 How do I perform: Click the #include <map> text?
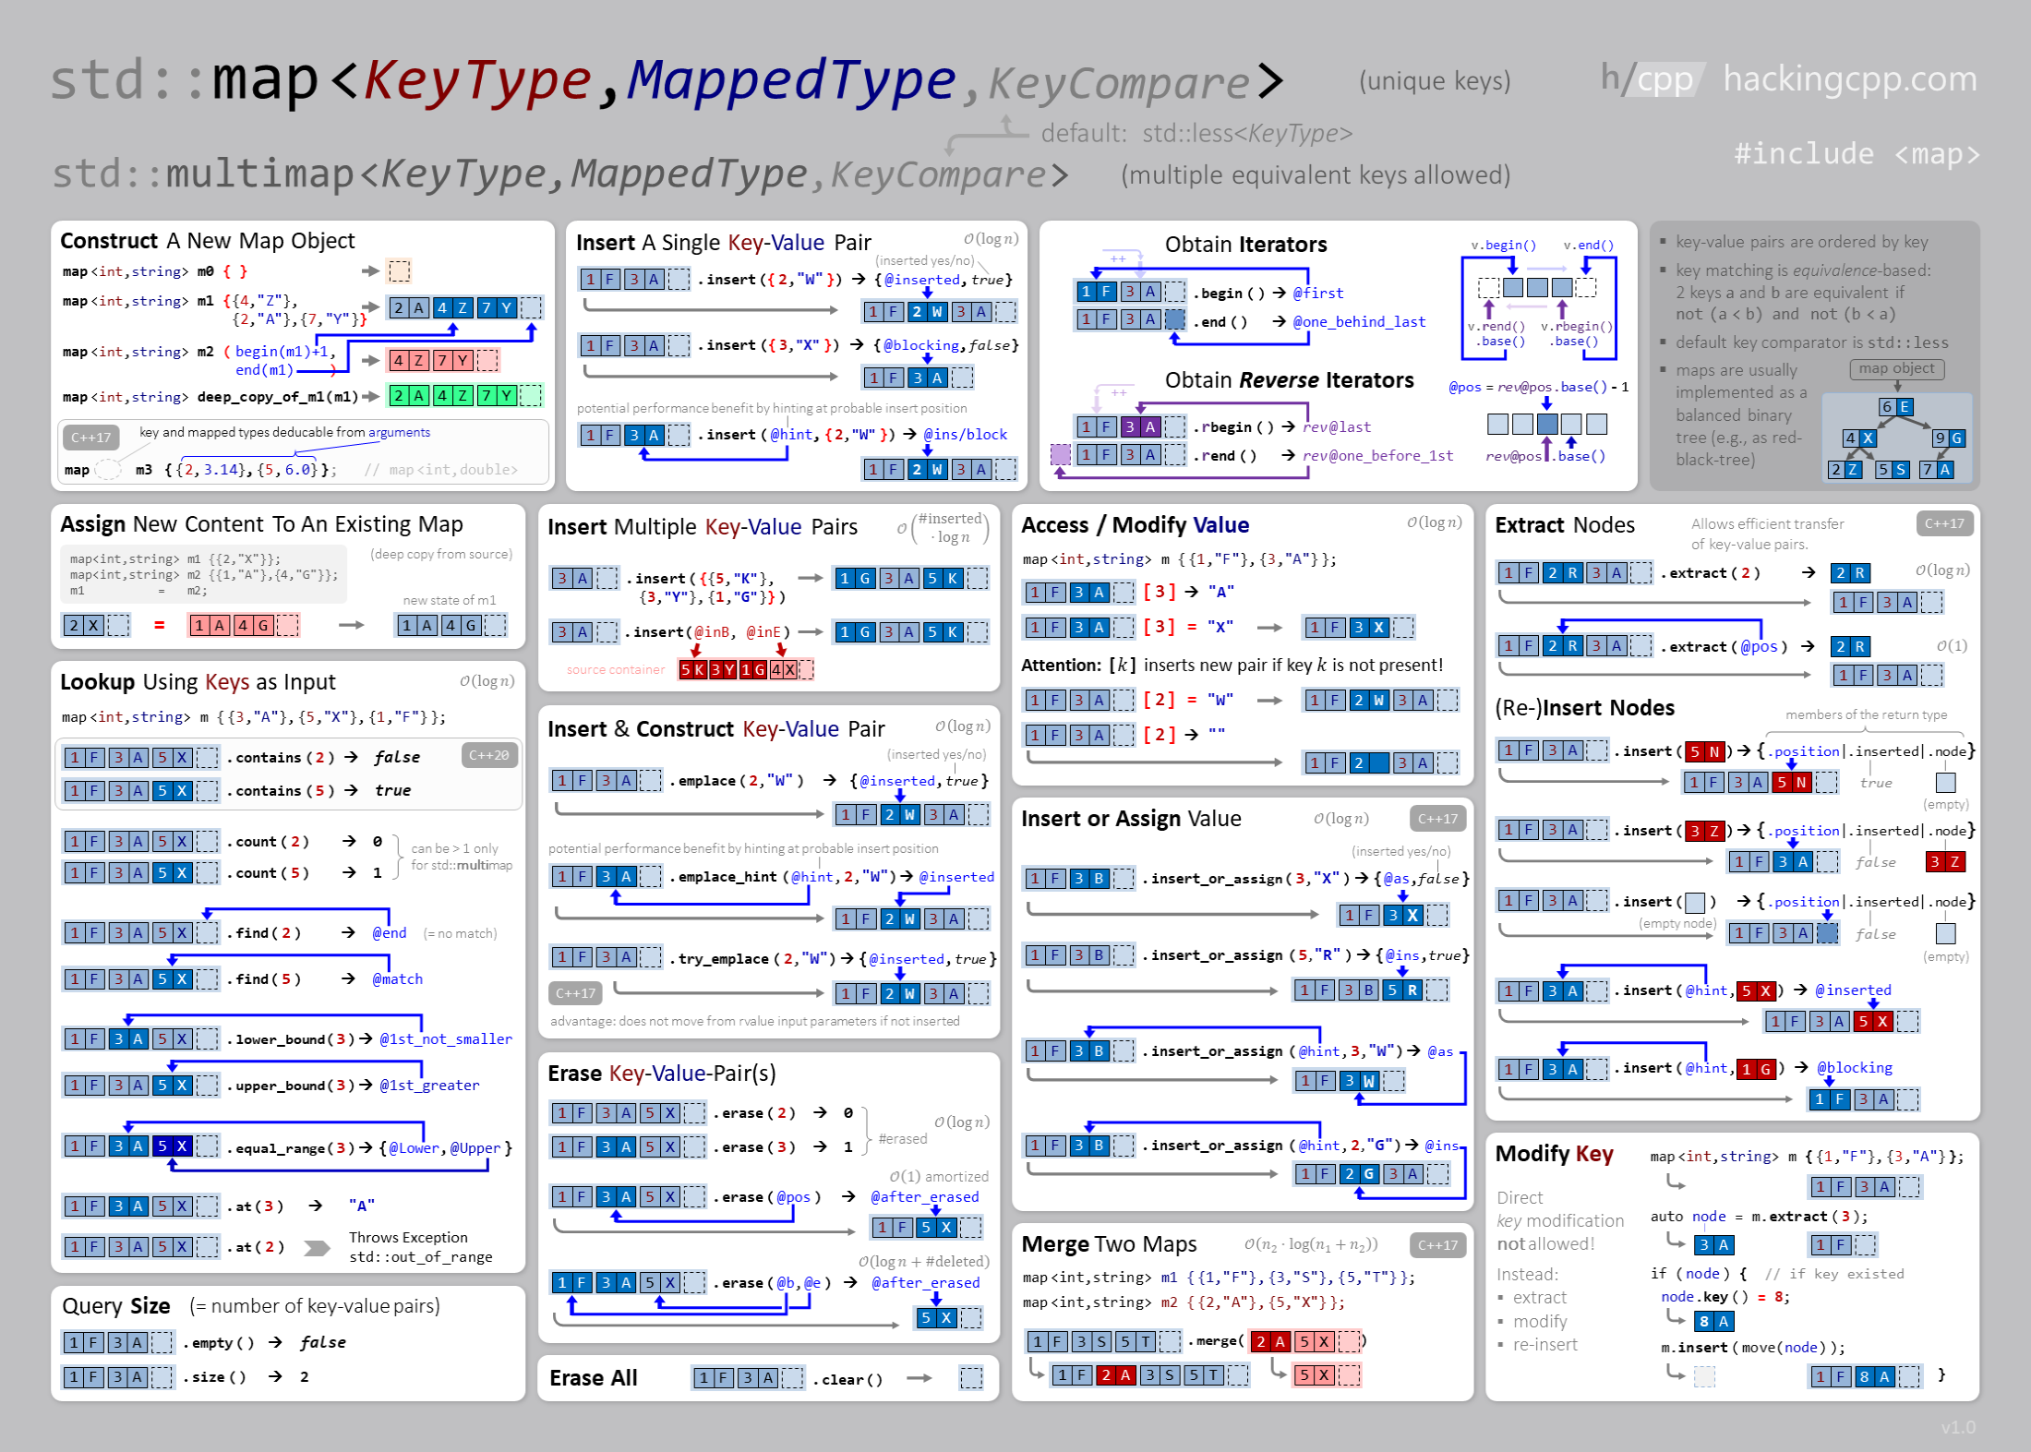coord(1857,154)
